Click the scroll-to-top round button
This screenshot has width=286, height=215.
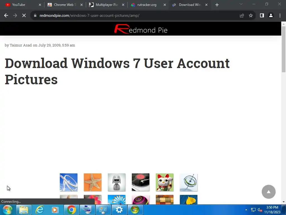point(268,191)
